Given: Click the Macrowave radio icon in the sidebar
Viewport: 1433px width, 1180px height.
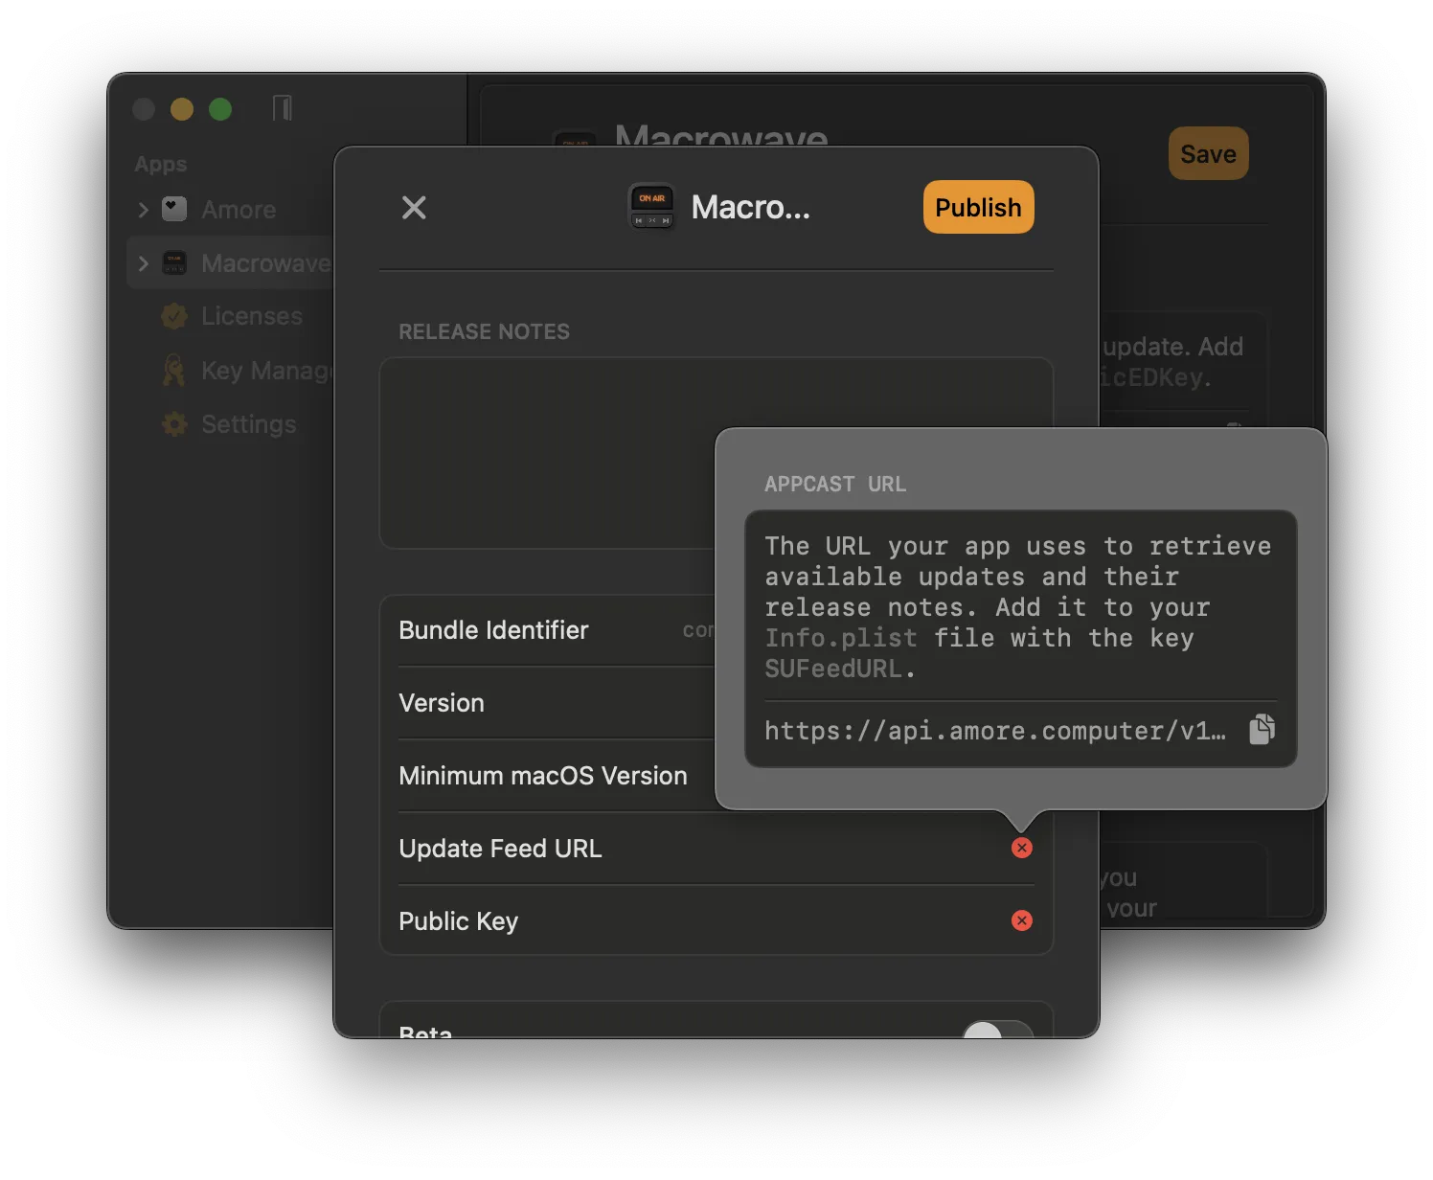Looking at the screenshot, I should click(173, 262).
